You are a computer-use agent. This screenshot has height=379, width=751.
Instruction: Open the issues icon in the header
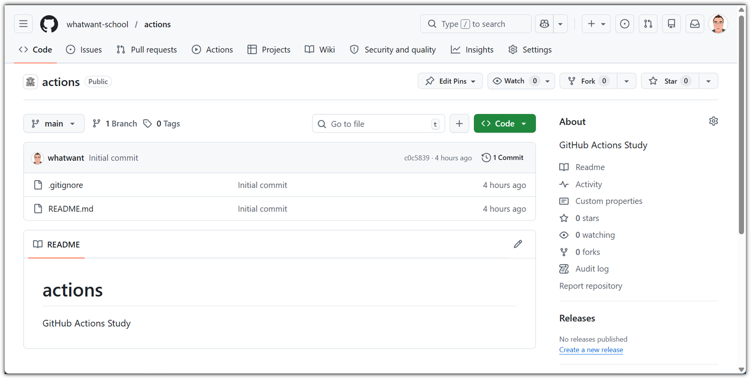click(x=624, y=24)
